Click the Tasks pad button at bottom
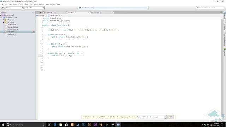 click(x=222, y=121)
